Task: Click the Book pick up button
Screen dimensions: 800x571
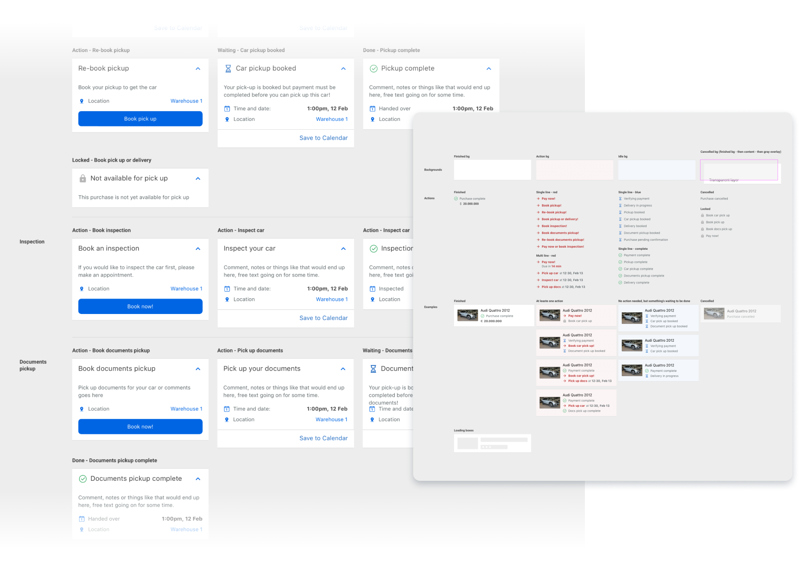Action: [x=140, y=119]
